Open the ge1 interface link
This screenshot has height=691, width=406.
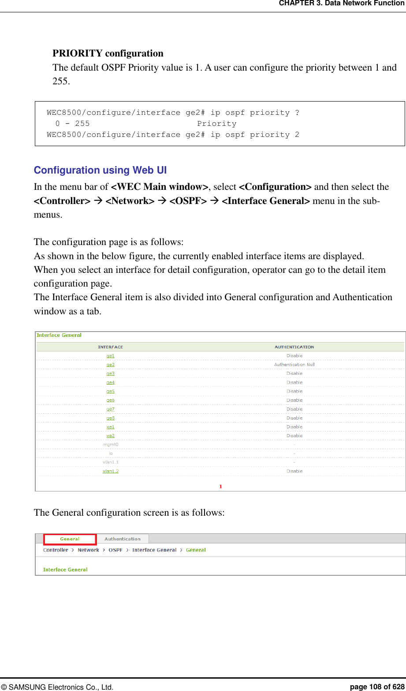110,356
